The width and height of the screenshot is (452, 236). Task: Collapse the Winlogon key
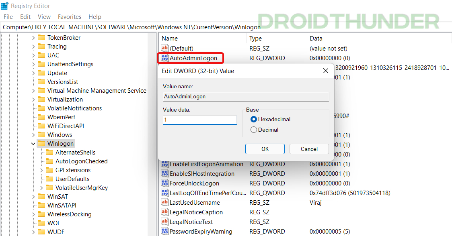tap(33, 144)
